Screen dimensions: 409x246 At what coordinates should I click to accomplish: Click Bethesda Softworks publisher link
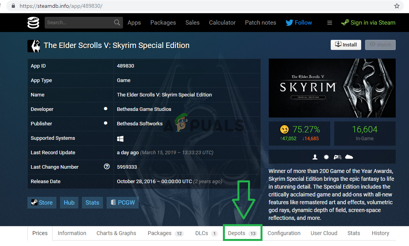coord(139,123)
